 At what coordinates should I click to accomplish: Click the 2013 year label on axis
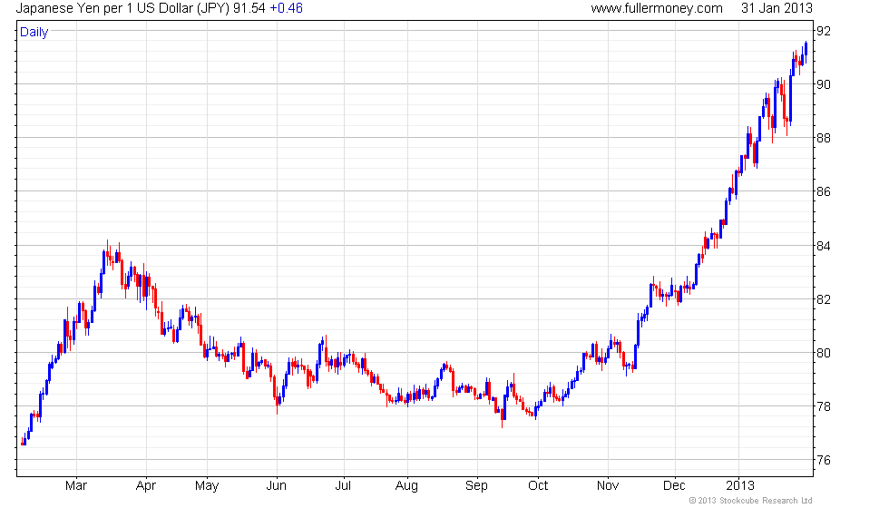pyautogui.click(x=740, y=486)
